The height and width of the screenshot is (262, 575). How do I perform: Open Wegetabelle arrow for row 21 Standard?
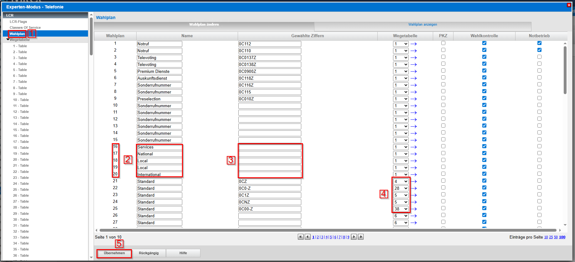(x=414, y=182)
